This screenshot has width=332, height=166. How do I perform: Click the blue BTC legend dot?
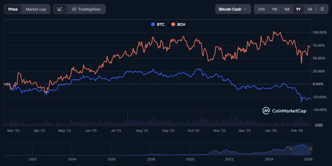tap(153, 24)
